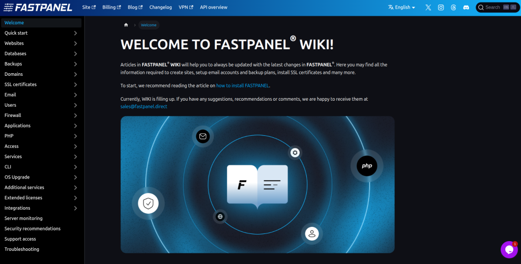
Task: Click the 'WELCOME TO FASTPANEL WIKI!' heading
Action: tap(227, 44)
